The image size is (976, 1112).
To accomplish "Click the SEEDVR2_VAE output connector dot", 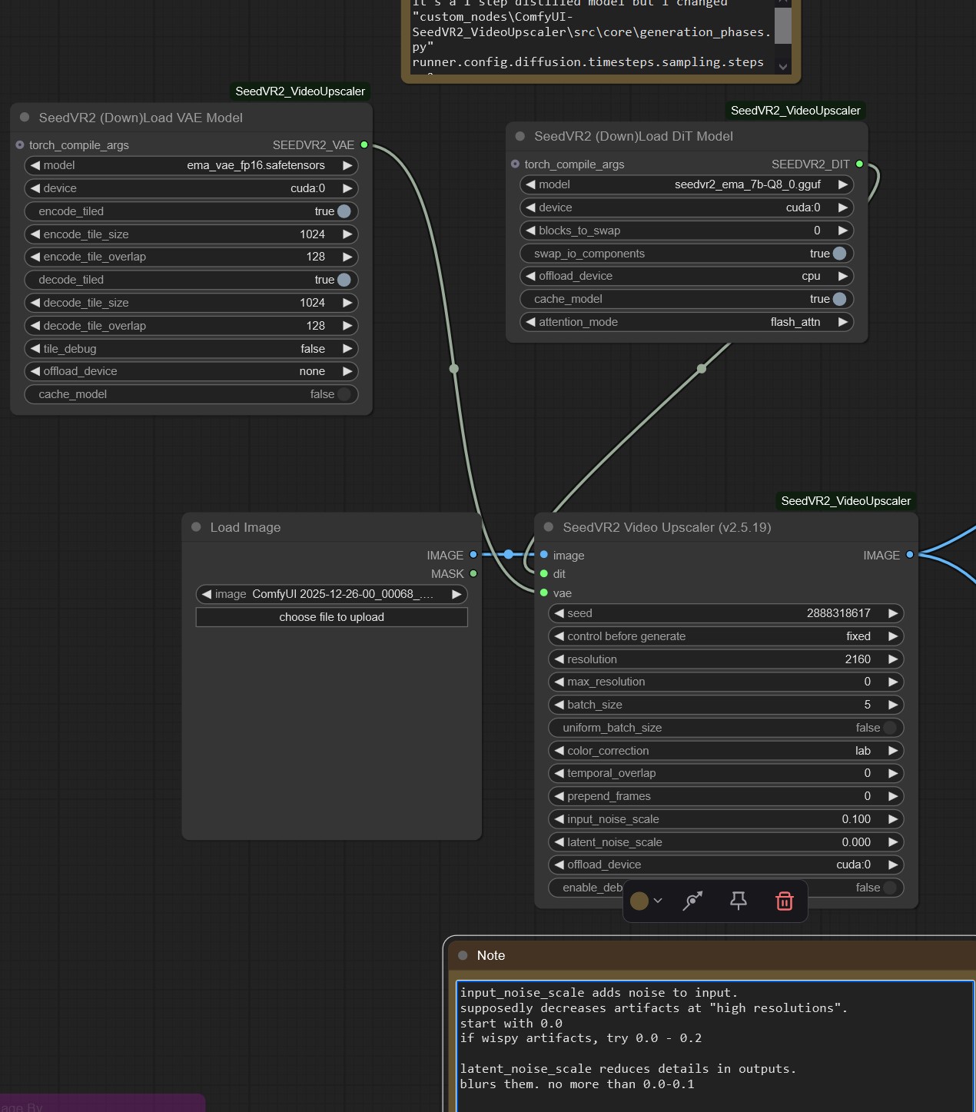I will pyautogui.click(x=364, y=144).
